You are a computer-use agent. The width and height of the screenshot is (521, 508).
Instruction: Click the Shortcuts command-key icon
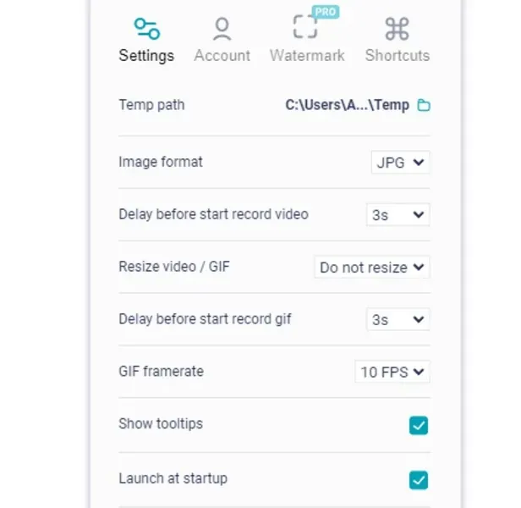point(397,29)
